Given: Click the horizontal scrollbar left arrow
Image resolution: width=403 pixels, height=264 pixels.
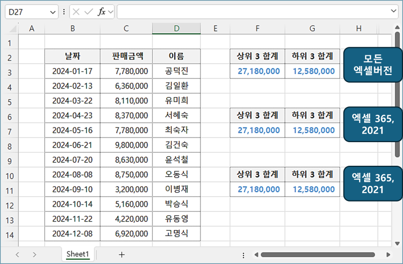Looking at the screenshot, I should (x=256, y=254).
